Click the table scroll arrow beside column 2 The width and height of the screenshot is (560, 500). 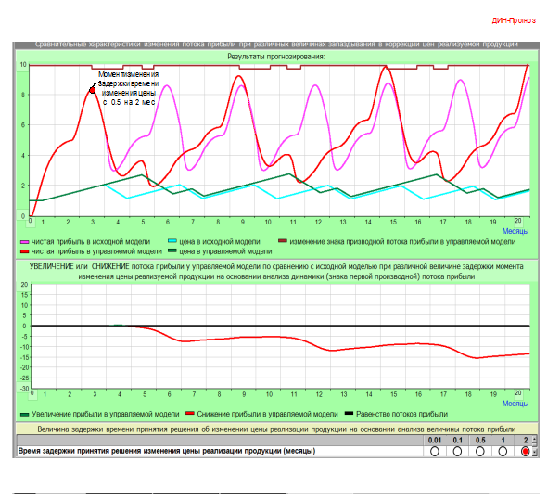click(535, 440)
